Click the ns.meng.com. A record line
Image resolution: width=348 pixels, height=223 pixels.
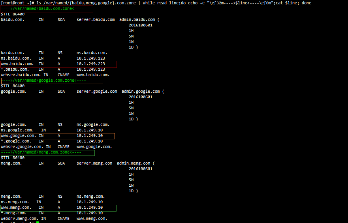tap(52, 202)
